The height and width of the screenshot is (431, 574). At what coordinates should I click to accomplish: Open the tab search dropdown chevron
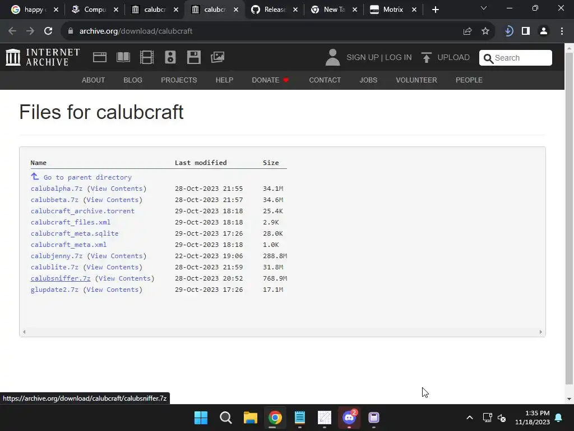484,8
